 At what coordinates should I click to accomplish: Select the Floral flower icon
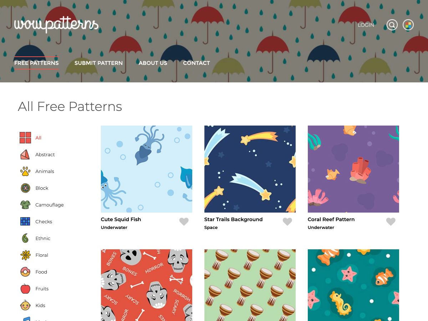pyautogui.click(x=25, y=255)
